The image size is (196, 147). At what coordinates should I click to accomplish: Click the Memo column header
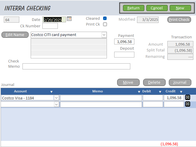tap(98, 91)
